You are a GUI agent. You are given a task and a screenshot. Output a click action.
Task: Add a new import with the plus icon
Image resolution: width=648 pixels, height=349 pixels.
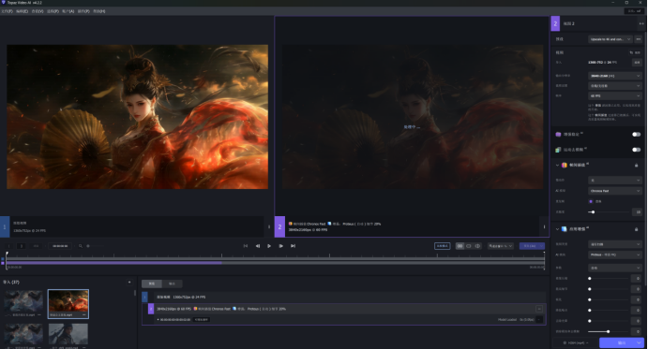(129, 283)
